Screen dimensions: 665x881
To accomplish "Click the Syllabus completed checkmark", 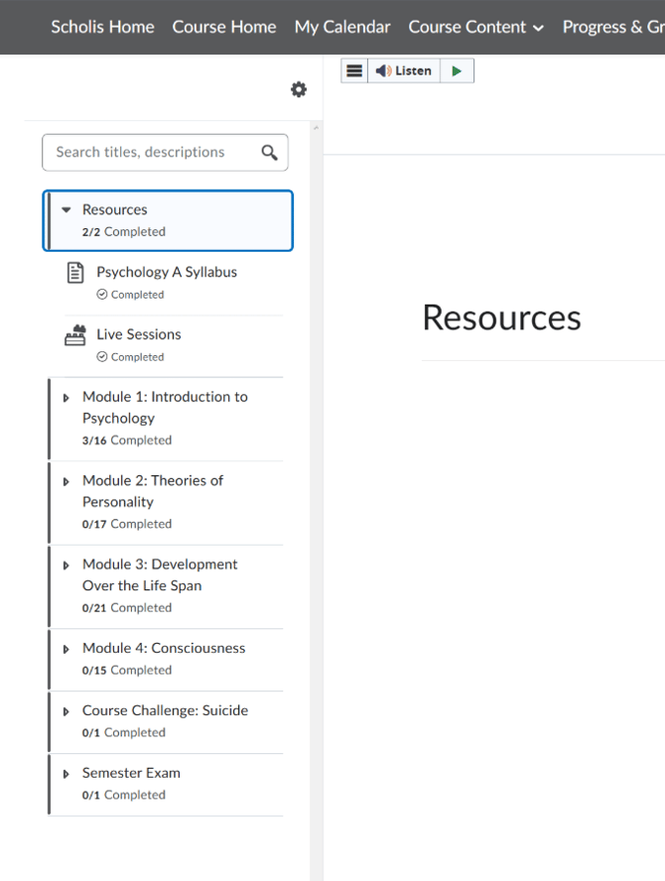I will point(102,295).
